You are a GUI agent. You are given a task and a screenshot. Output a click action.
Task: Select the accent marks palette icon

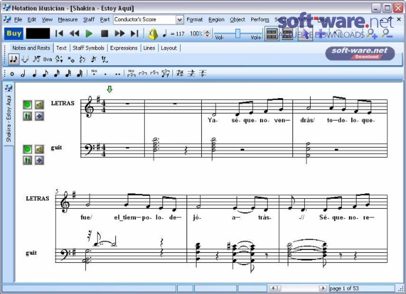(59, 59)
